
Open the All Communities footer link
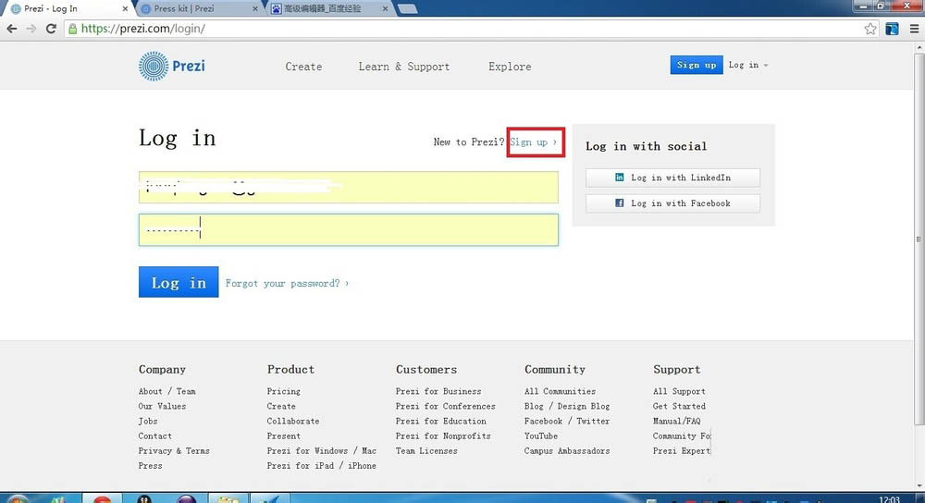tap(560, 391)
